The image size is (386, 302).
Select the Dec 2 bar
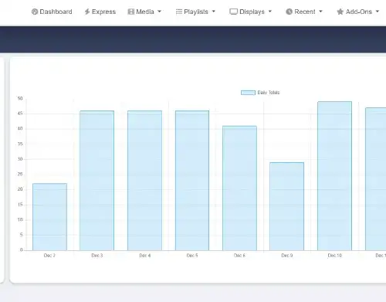[49, 217]
